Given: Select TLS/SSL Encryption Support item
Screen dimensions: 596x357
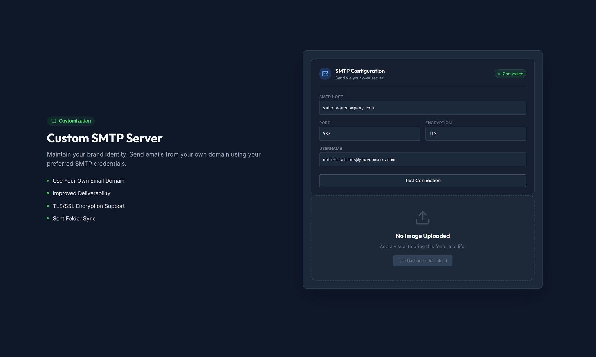Looking at the screenshot, I should pyautogui.click(x=89, y=206).
